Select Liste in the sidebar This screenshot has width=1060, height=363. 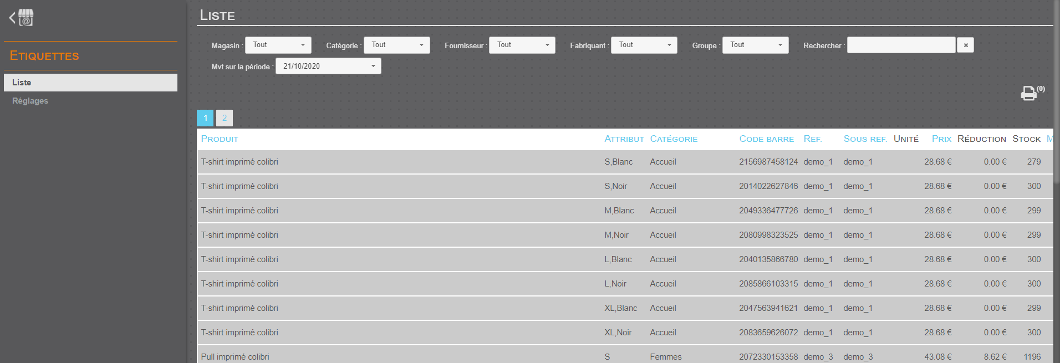pyautogui.click(x=90, y=83)
